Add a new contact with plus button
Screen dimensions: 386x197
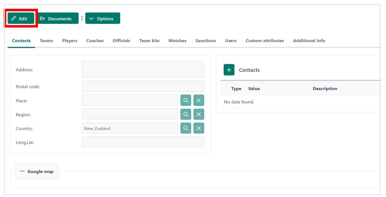click(x=229, y=70)
